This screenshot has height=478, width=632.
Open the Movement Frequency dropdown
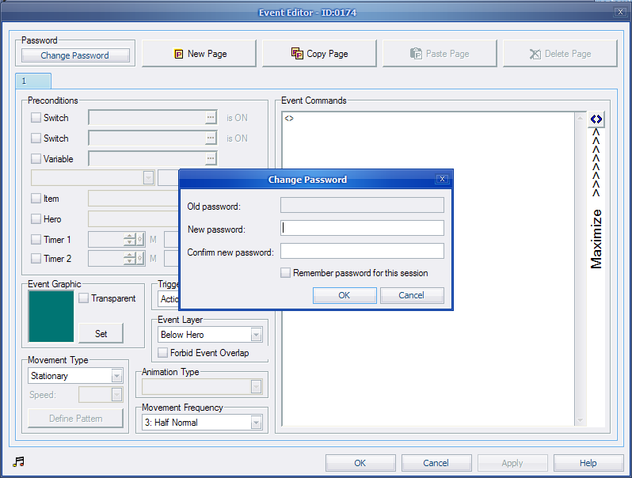pos(256,423)
